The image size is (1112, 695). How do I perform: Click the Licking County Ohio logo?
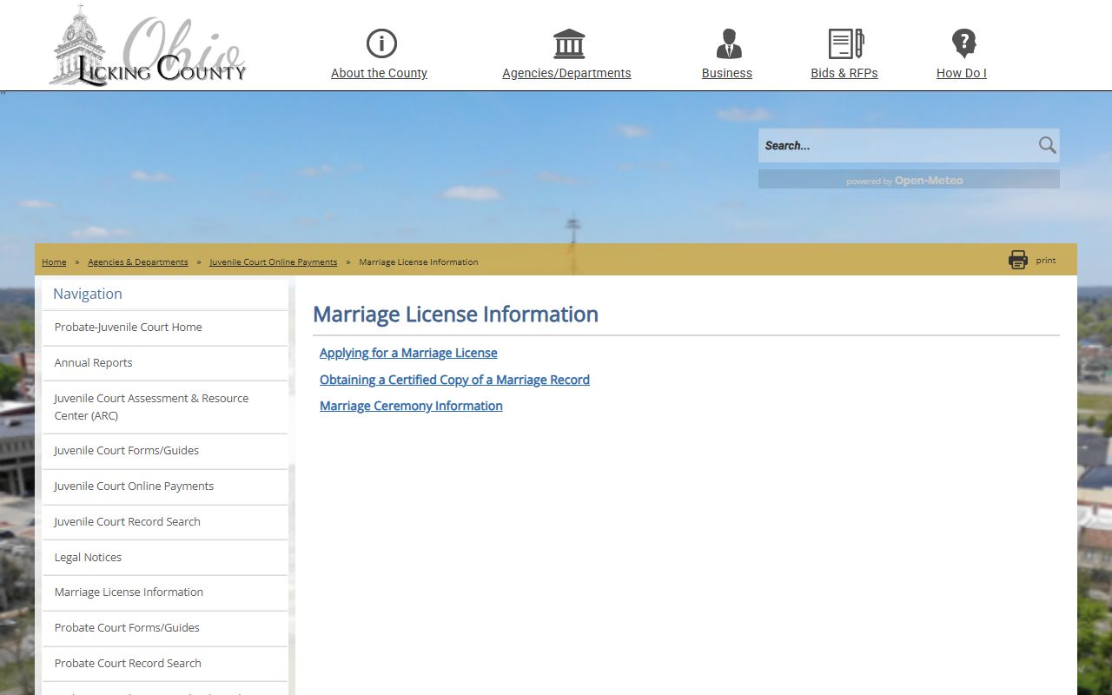click(x=148, y=46)
